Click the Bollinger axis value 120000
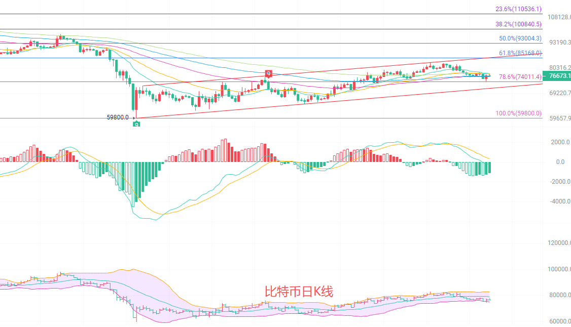The height and width of the screenshot is (327, 571). (559, 242)
